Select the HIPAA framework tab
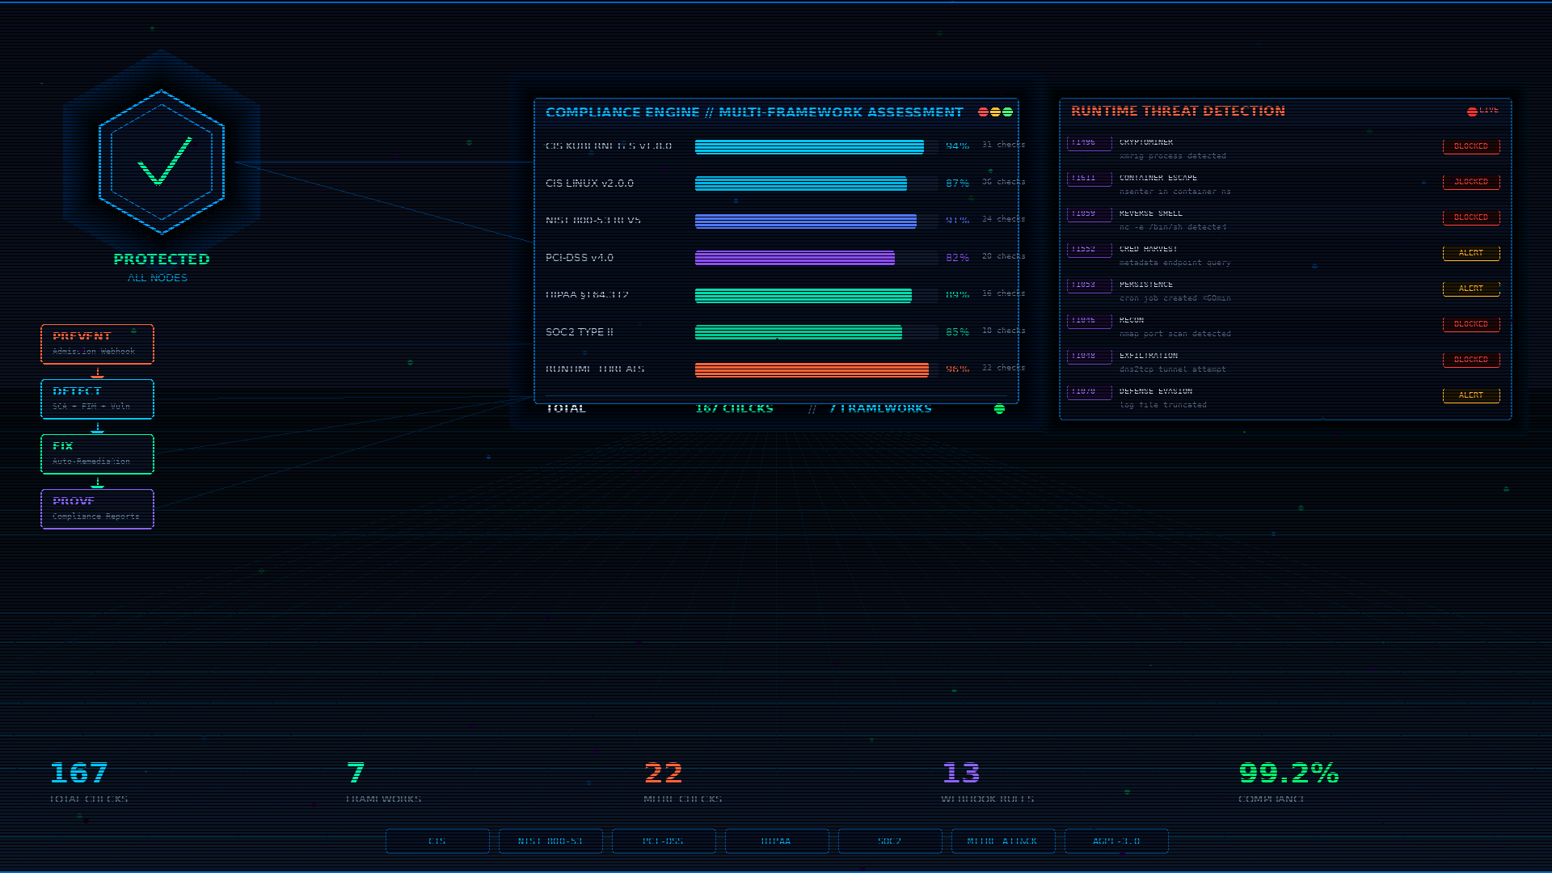Screen dimensions: 1552x873 click(777, 841)
